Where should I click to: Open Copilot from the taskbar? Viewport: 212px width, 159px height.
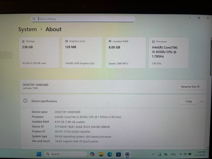(92, 154)
